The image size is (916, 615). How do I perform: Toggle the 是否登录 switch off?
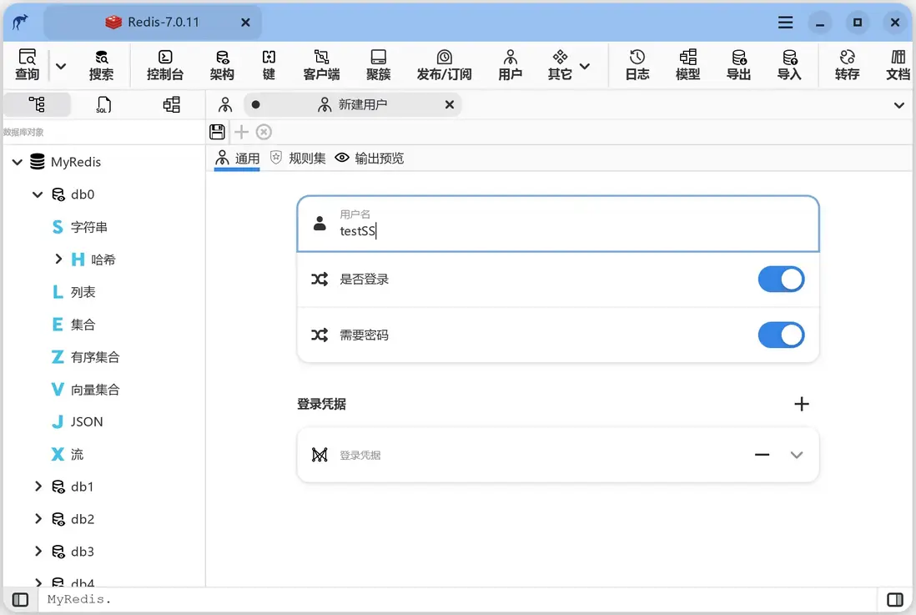pos(781,280)
